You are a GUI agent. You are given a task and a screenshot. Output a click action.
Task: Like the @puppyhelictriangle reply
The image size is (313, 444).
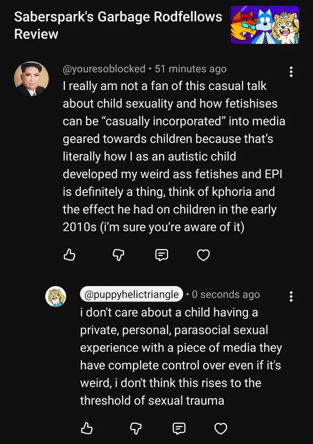[87, 428]
